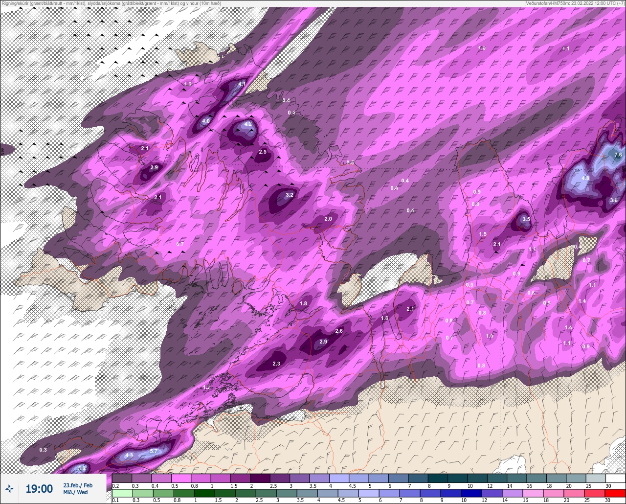Click the 3.5 precipitation value on the map
The image size is (626, 504).
[x=526, y=220]
